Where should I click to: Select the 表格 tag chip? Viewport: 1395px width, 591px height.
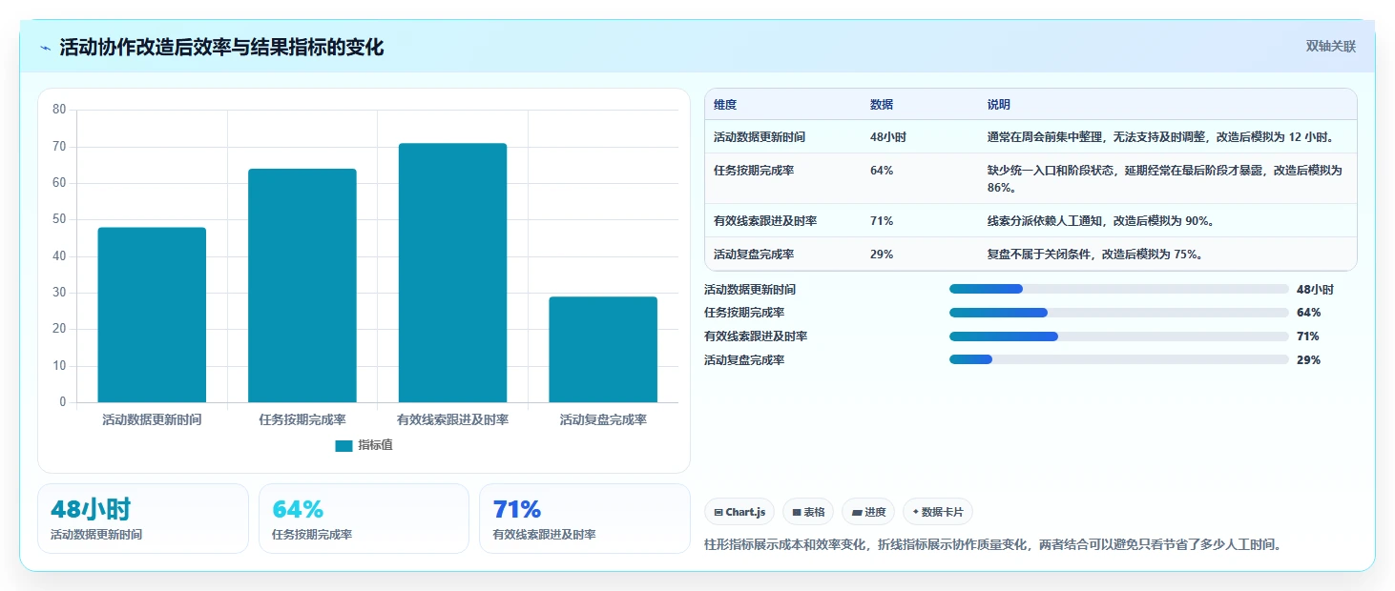(x=808, y=512)
